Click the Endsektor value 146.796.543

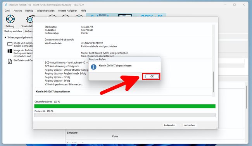point(87,30)
